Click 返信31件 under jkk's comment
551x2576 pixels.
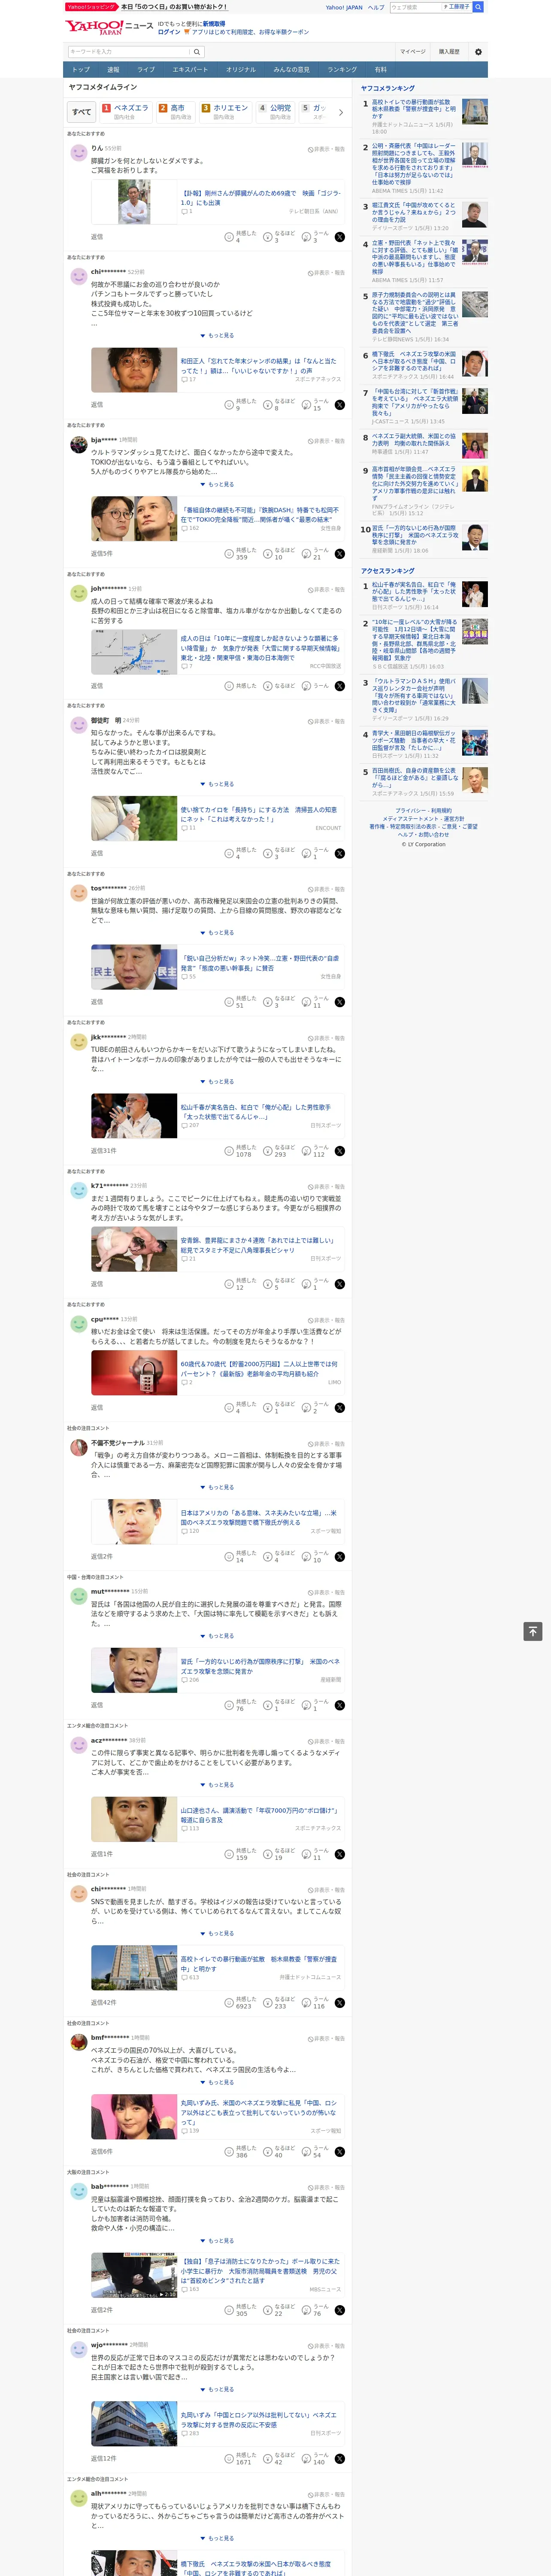point(104,1151)
